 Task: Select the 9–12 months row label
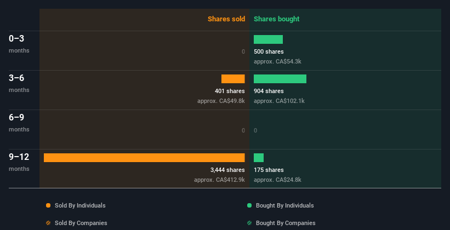pos(19,162)
